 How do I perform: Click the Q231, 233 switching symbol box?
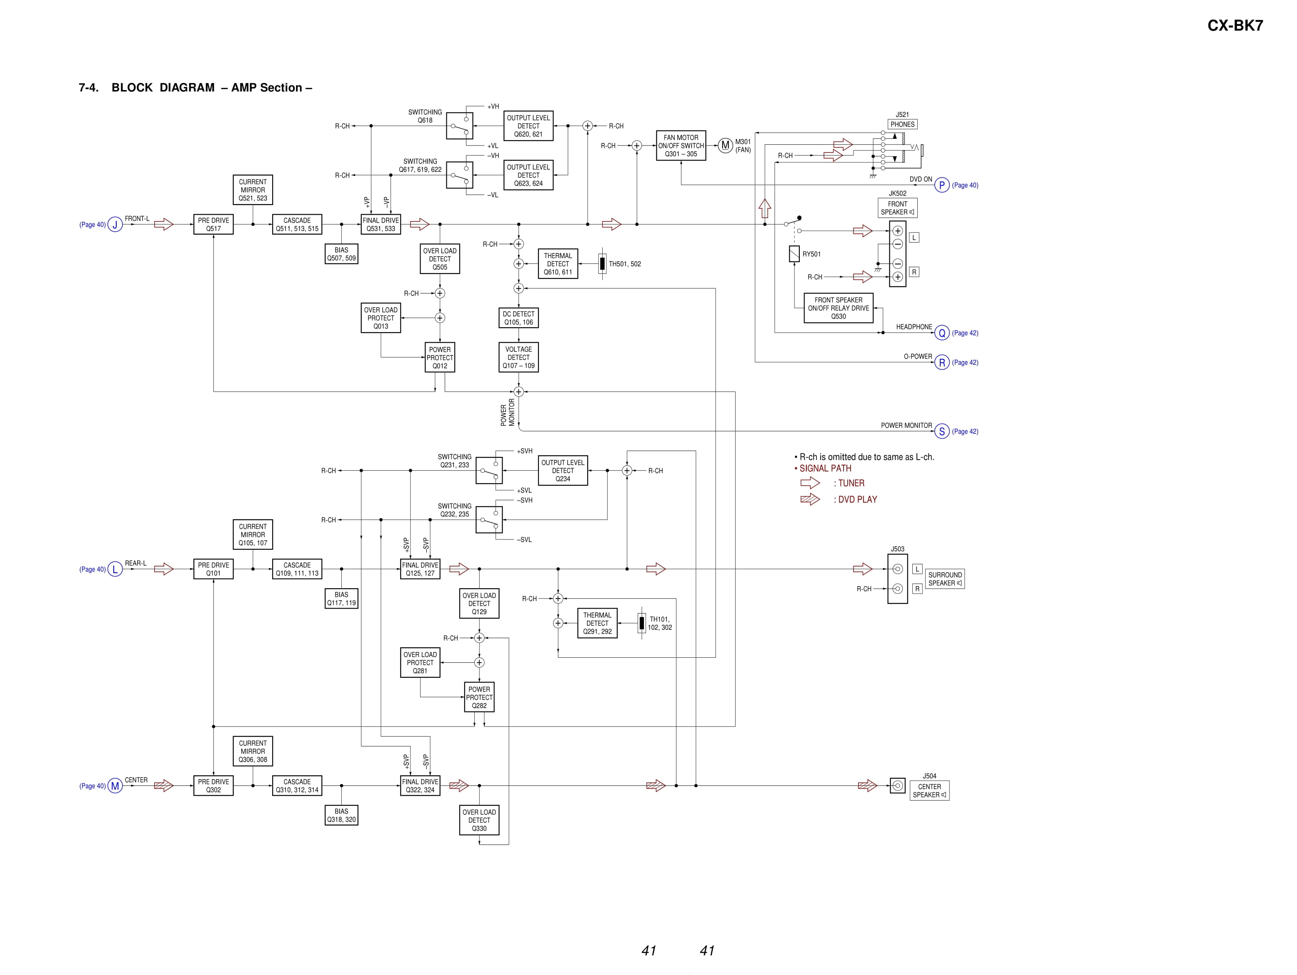tap(489, 471)
